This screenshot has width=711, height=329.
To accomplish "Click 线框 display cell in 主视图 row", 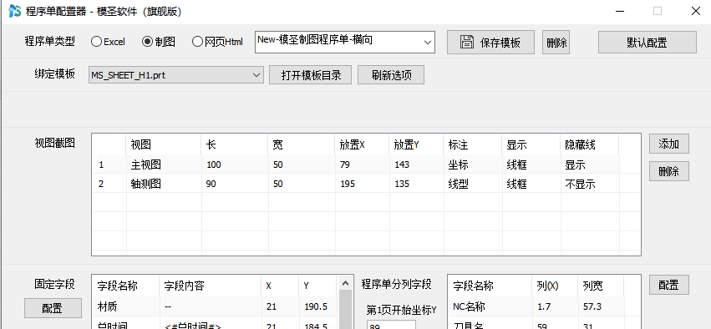I will coord(531,164).
